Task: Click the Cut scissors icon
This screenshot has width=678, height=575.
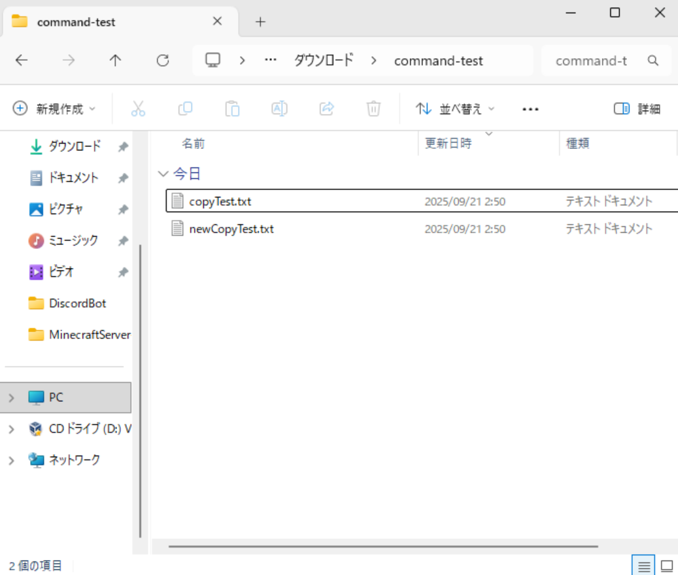Action: click(138, 109)
